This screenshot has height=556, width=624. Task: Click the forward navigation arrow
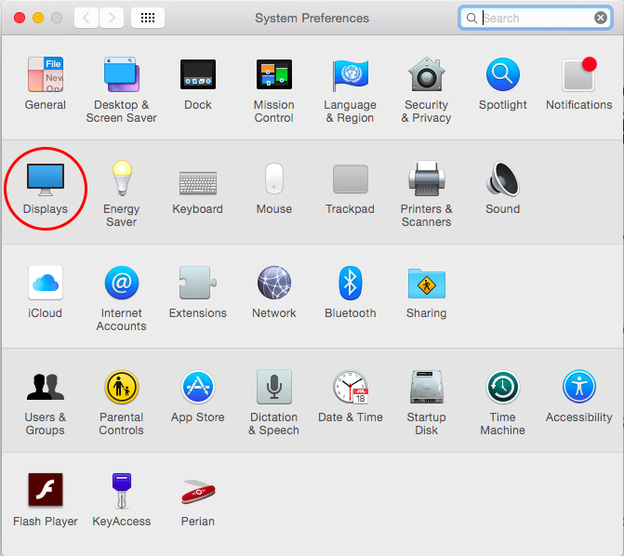[x=111, y=18]
